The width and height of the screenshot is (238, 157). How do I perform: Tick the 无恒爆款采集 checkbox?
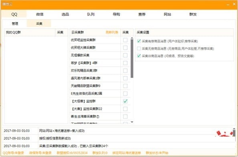125,55
